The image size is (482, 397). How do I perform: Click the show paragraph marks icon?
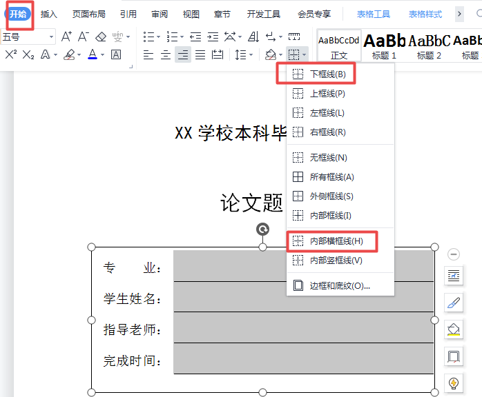(271, 37)
